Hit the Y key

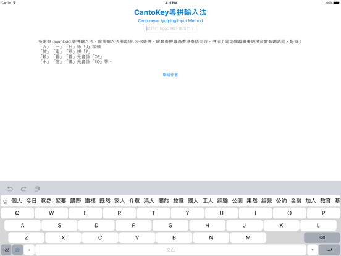point(187,213)
